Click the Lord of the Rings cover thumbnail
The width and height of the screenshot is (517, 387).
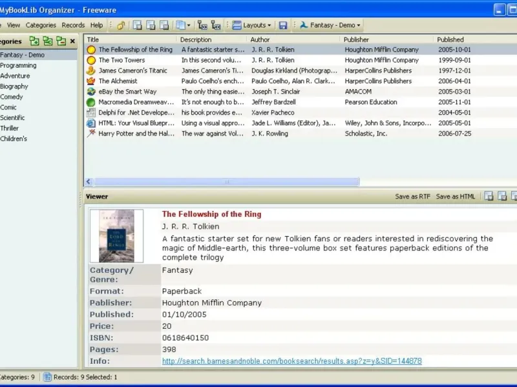(x=116, y=235)
